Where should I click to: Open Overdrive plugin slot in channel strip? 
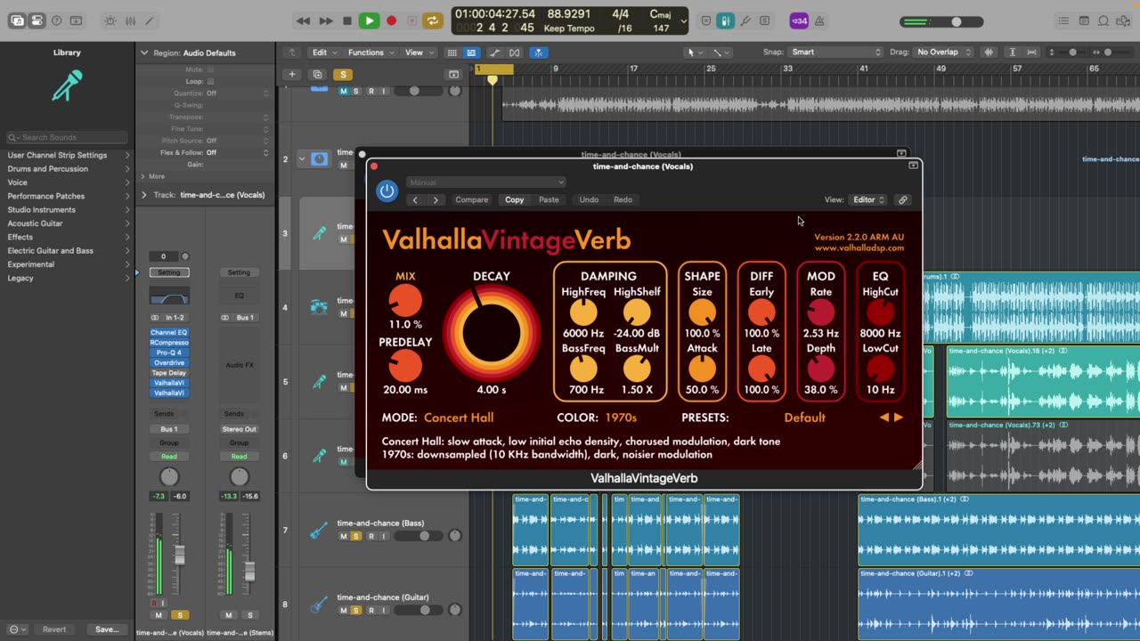click(169, 362)
